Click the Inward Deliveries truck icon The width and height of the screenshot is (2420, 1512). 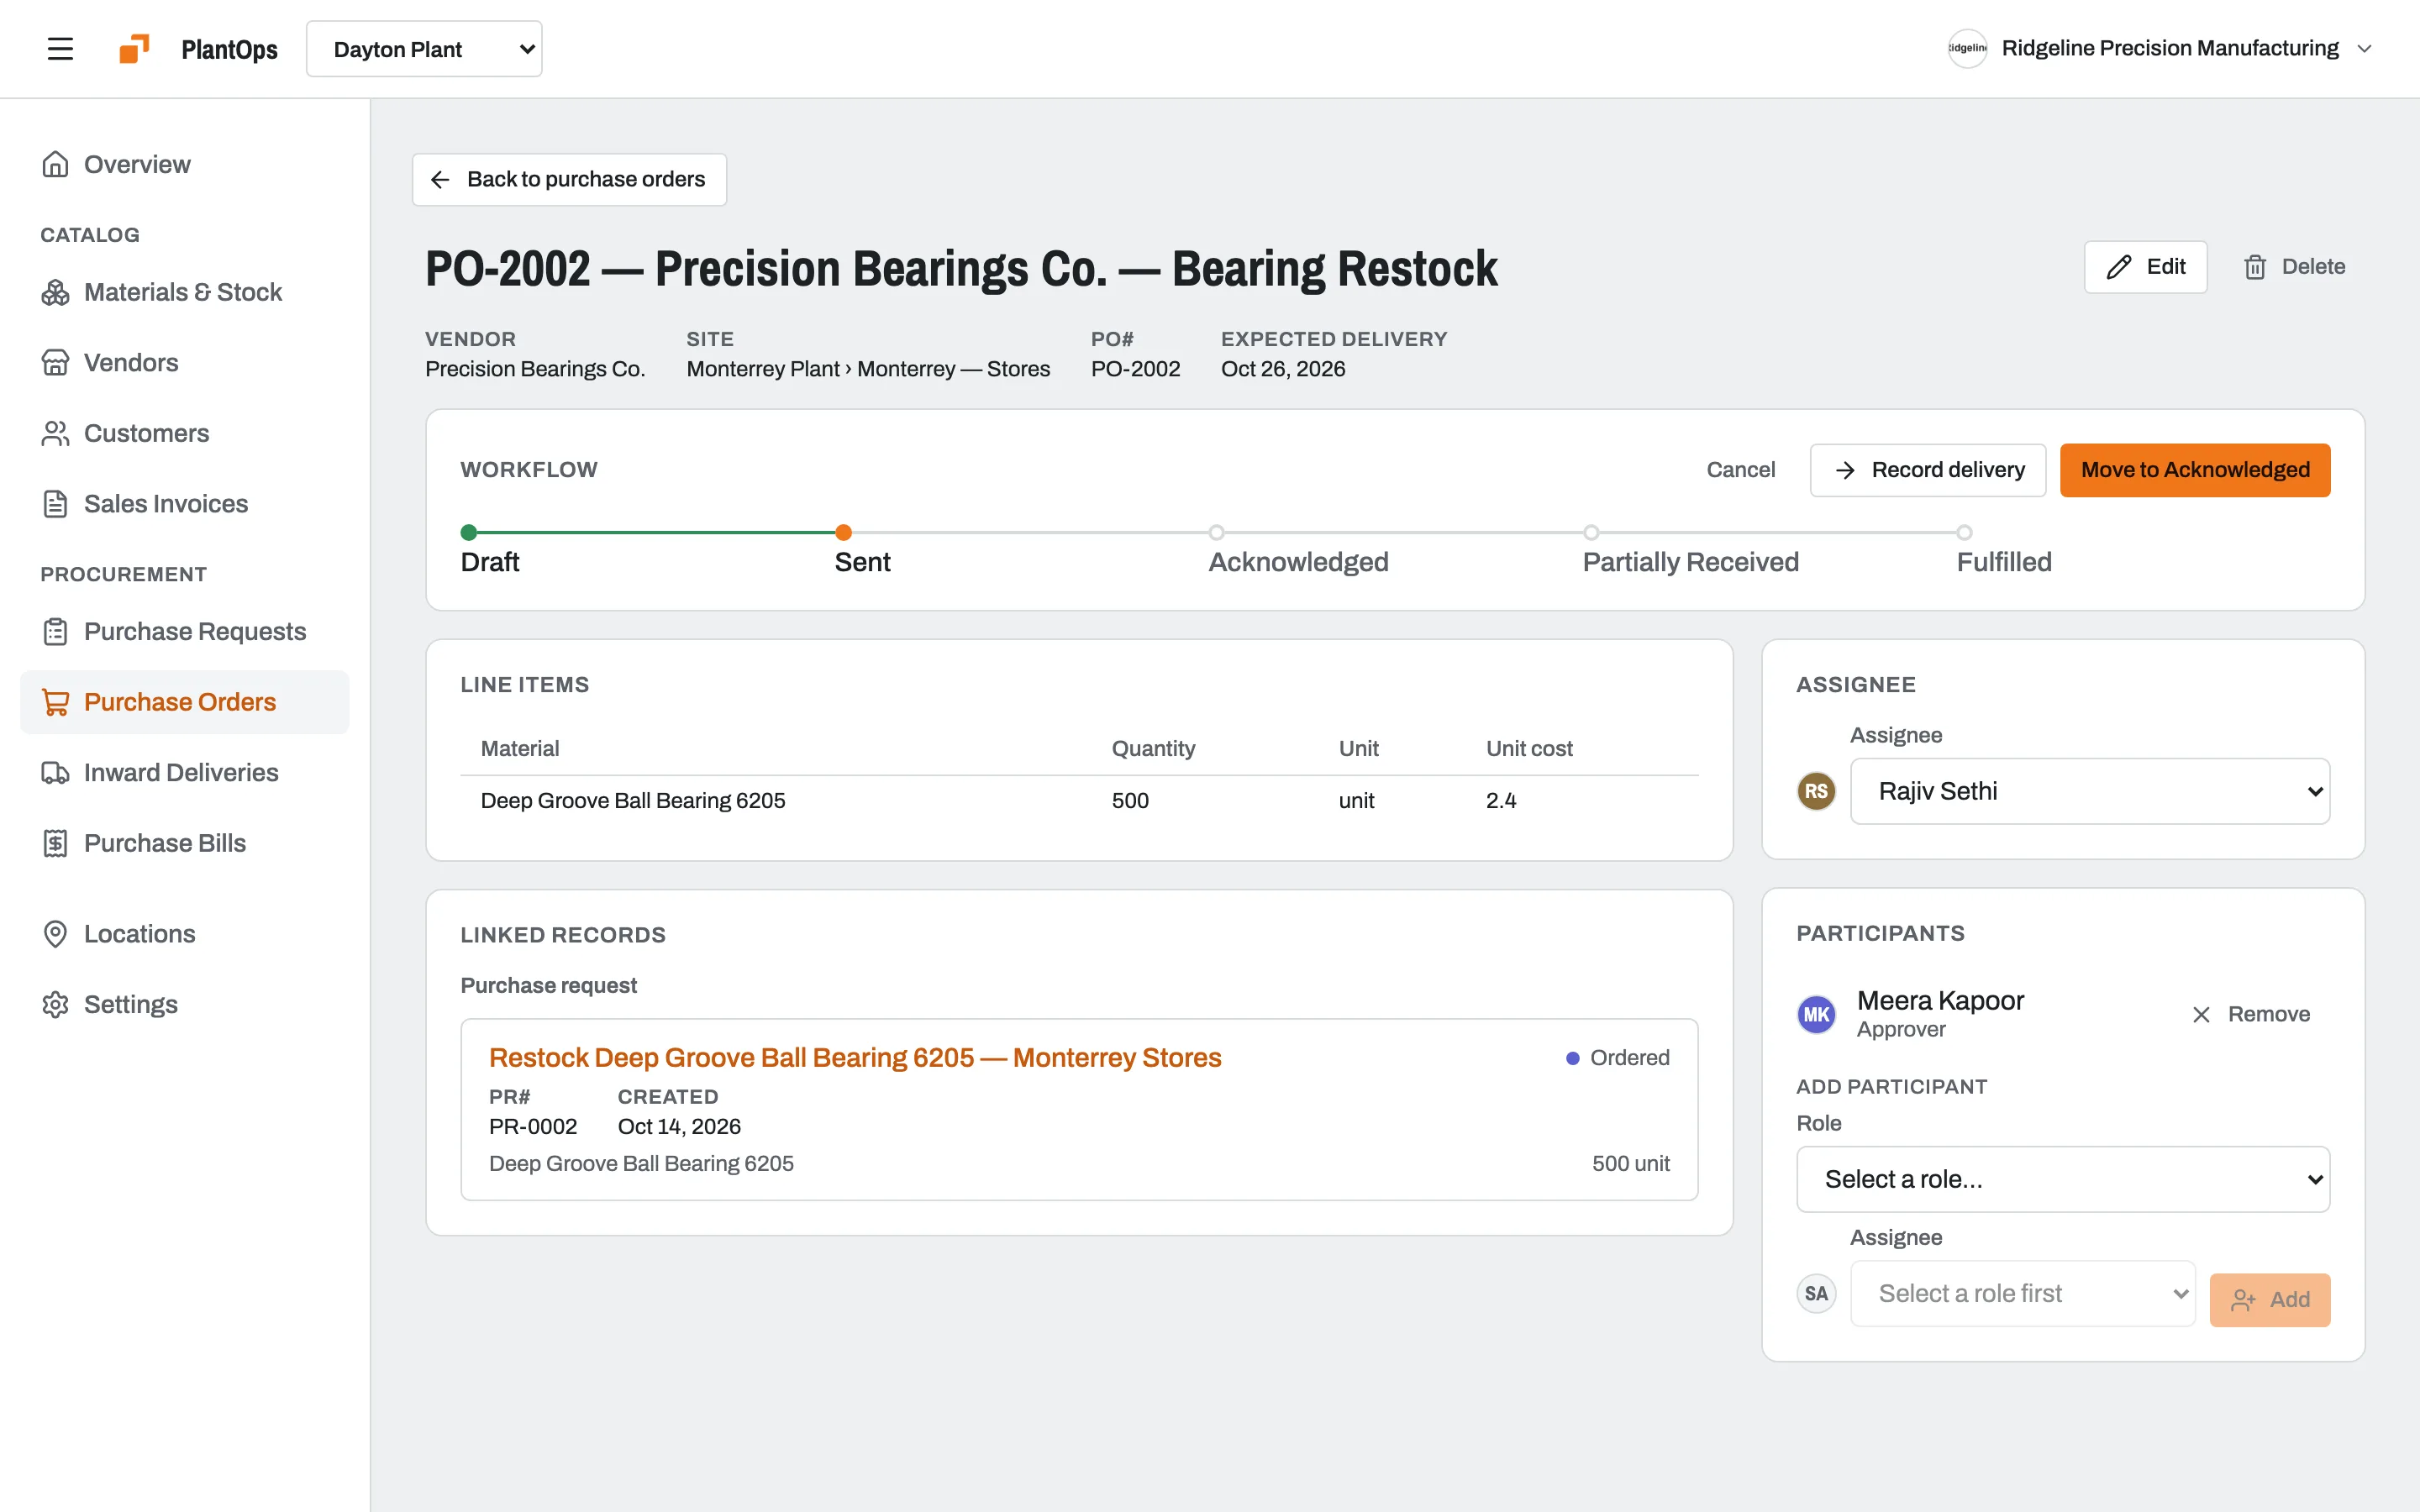tap(55, 773)
